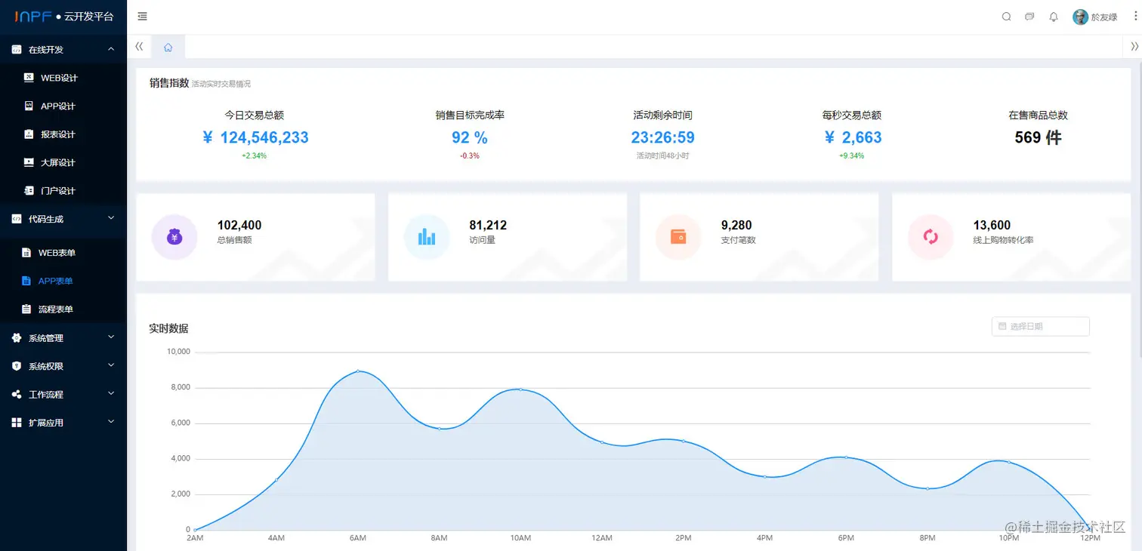The height and width of the screenshot is (551, 1142).
Task: Click the orange 支付笔数 wallet icon
Action: pyautogui.click(x=678, y=237)
